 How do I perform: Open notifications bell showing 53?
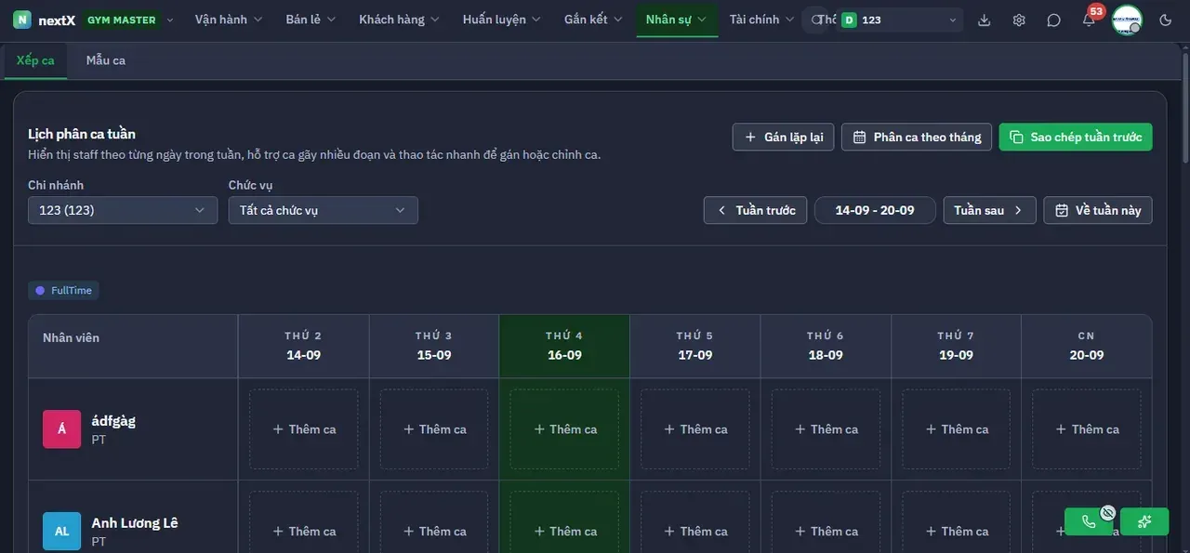[1089, 20]
